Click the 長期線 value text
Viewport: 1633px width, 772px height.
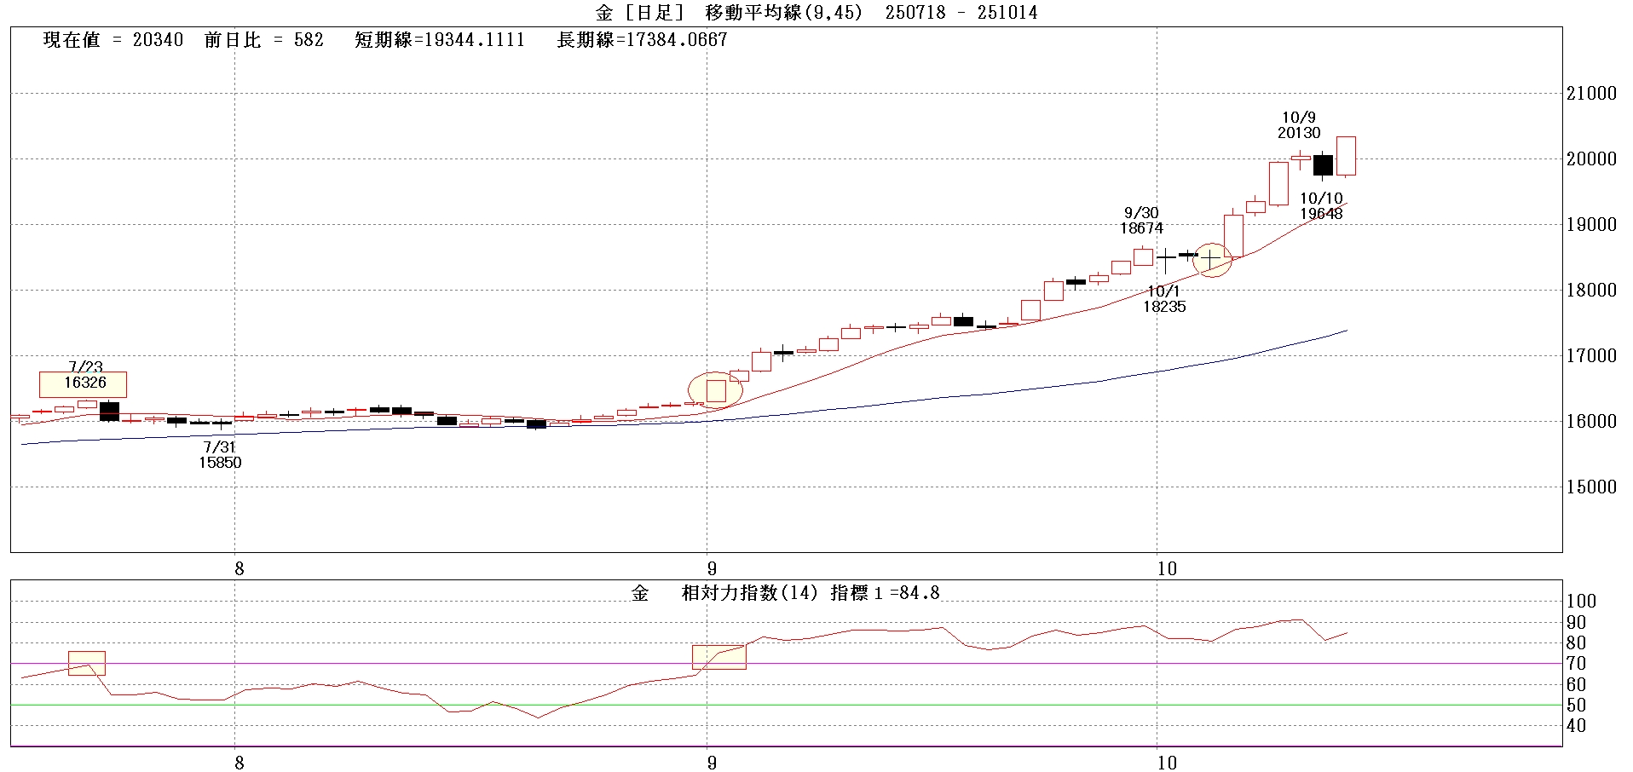point(642,40)
